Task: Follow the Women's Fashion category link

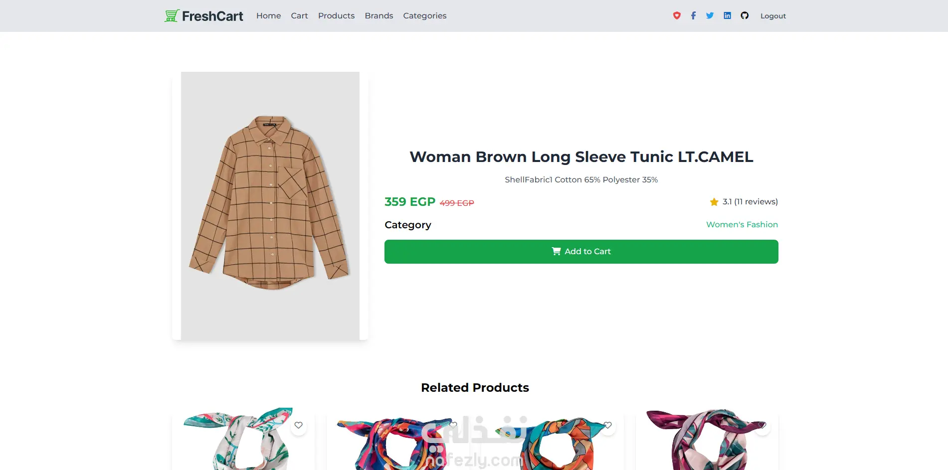Action: (742, 225)
